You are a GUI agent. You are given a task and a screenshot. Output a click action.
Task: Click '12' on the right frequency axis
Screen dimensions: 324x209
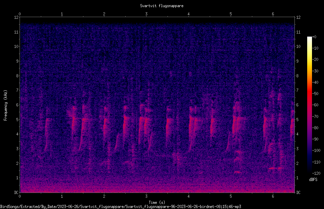pyautogui.click(x=298, y=17)
